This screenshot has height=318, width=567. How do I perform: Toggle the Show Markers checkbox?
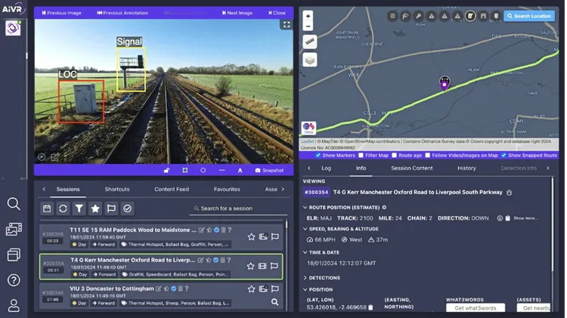click(318, 155)
